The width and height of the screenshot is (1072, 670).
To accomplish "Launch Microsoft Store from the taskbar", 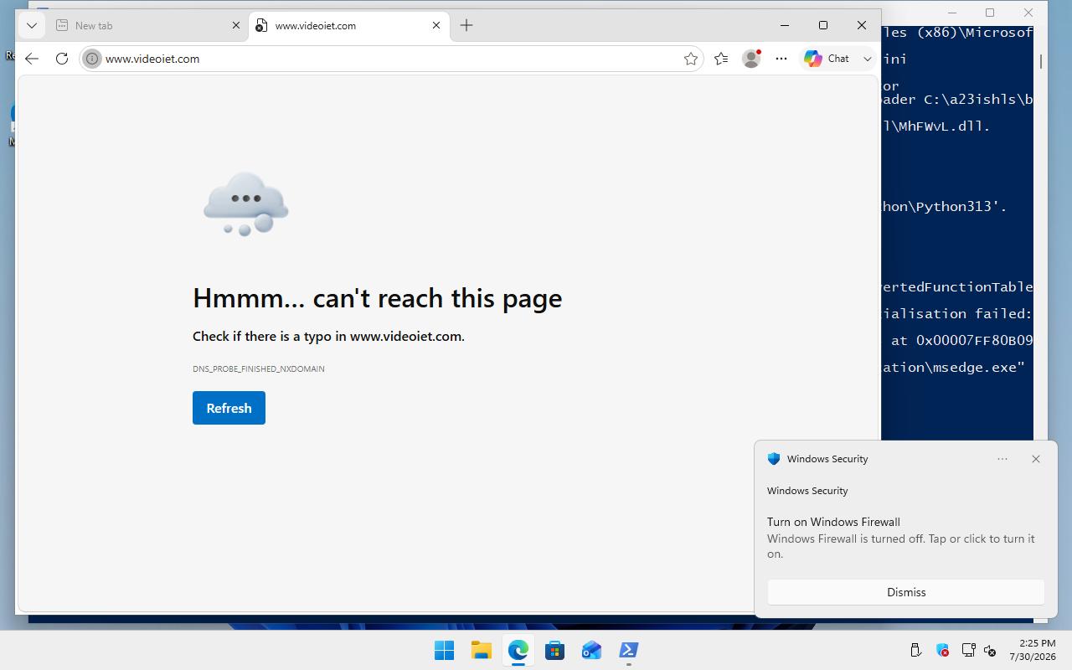I will pos(554,650).
